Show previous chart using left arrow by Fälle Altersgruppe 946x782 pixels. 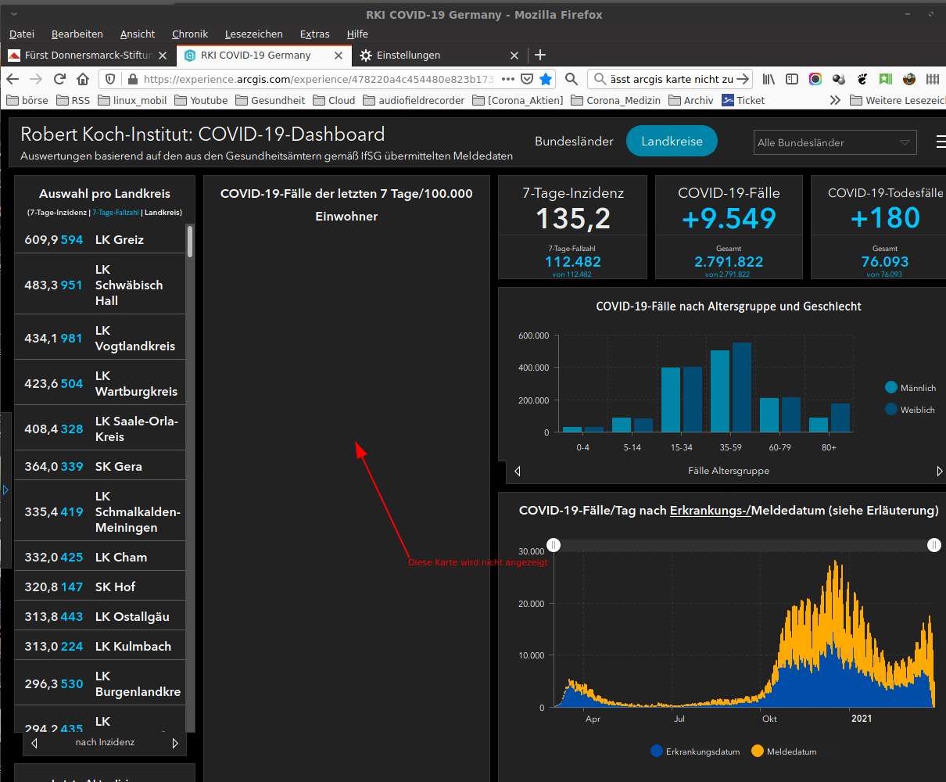(x=517, y=471)
